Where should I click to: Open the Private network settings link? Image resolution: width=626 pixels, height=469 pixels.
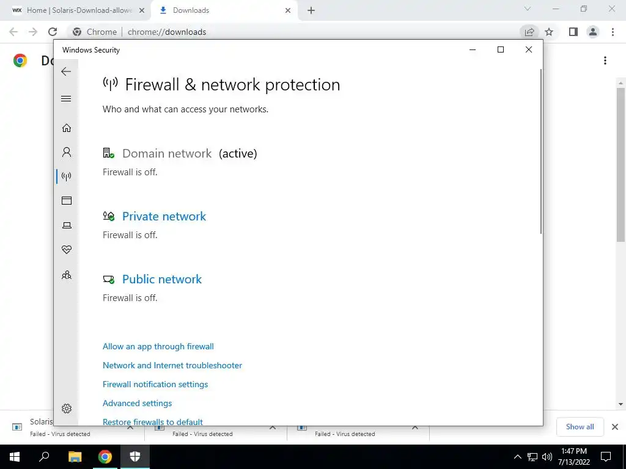click(x=164, y=216)
